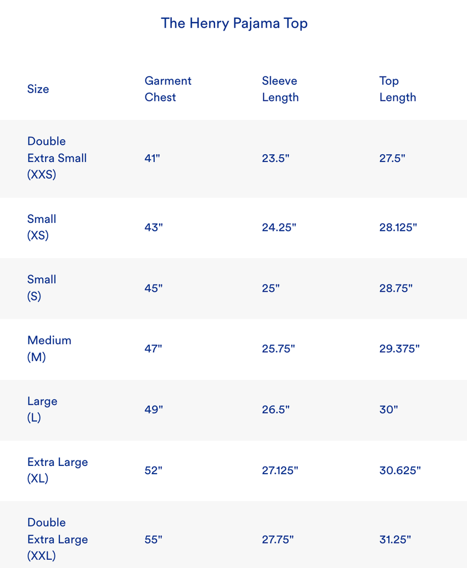Select the Double Extra Large (XXL) label

click(x=58, y=539)
